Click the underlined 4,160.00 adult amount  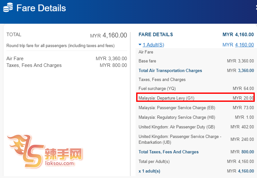click(244, 45)
